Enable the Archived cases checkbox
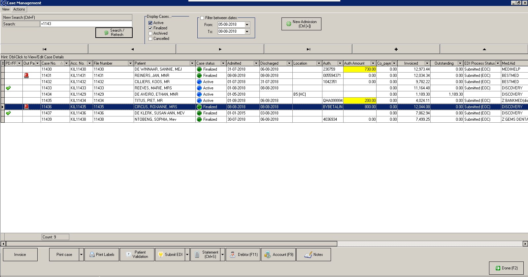528x277 pixels. pyautogui.click(x=150, y=33)
